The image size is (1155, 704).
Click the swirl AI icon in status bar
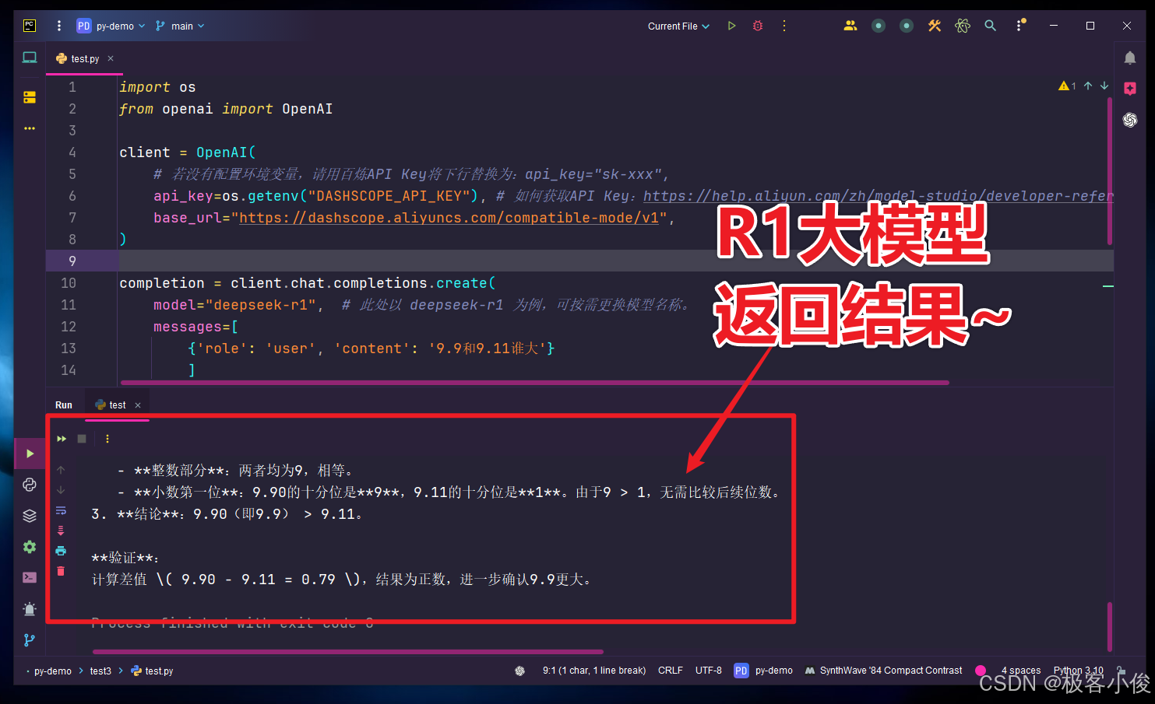pyautogui.click(x=520, y=671)
